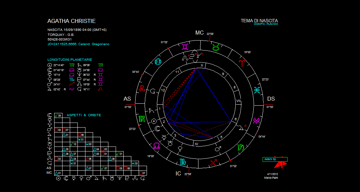Select the lunar node glyph in the wheel
360x192 pixels.
click(185, 57)
